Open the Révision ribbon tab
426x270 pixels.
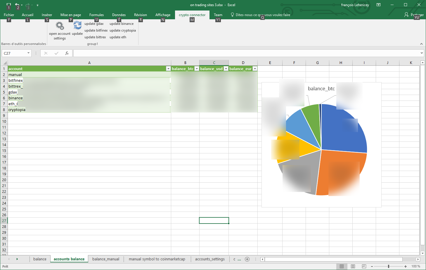click(x=141, y=15)
